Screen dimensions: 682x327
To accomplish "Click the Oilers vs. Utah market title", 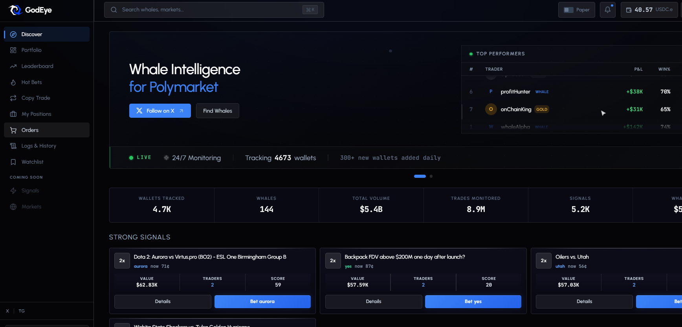I will (x=572, y=257).
